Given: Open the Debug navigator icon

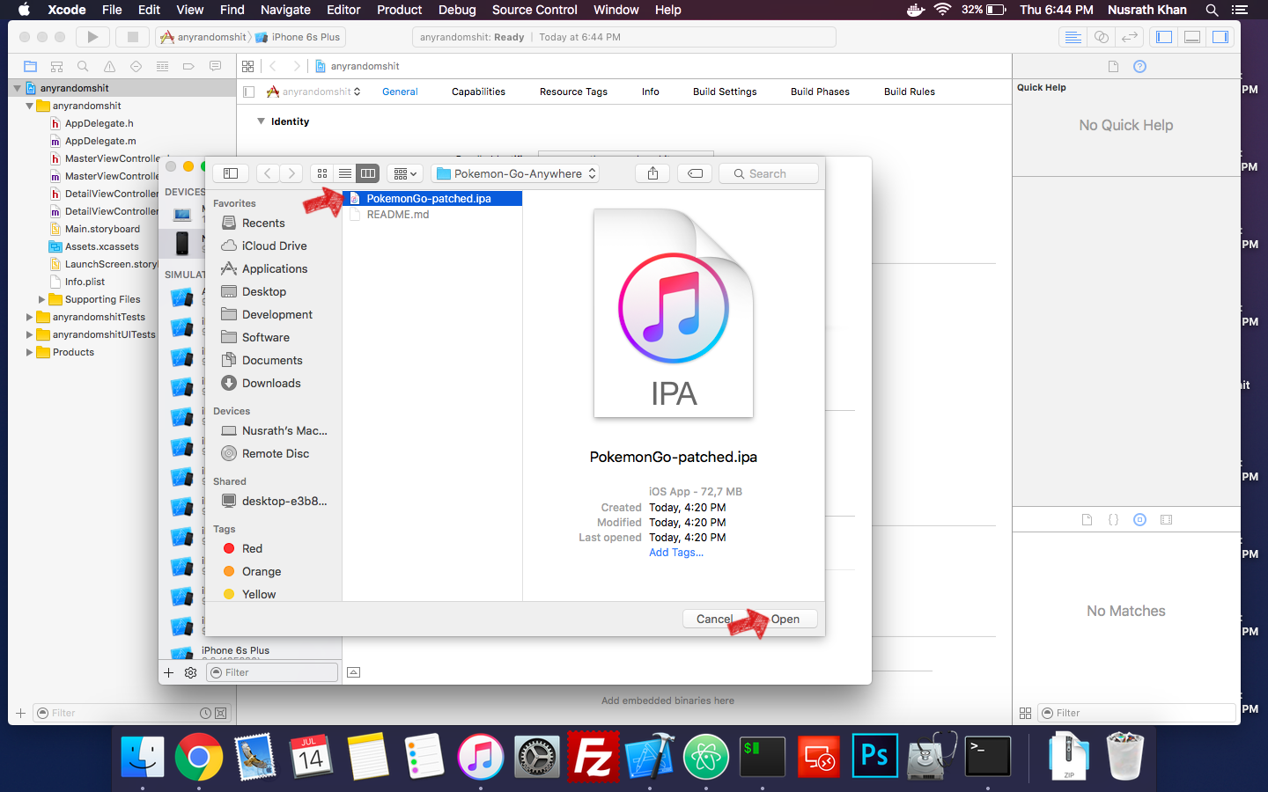Looking at the screenshot, I should coord(162,66).
